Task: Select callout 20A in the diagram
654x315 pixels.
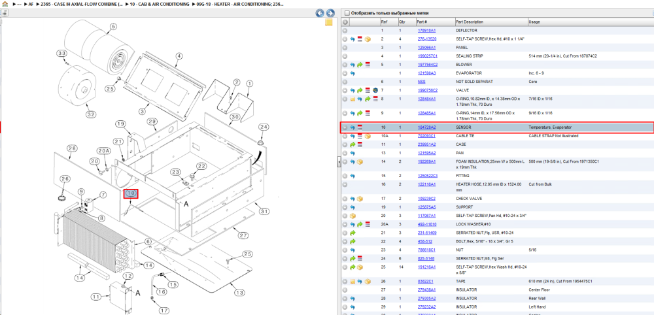Action: (x=103, y=150)
